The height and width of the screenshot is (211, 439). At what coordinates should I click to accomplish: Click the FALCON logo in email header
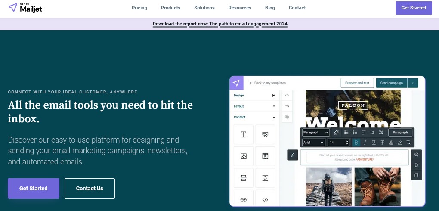point(353,105)
